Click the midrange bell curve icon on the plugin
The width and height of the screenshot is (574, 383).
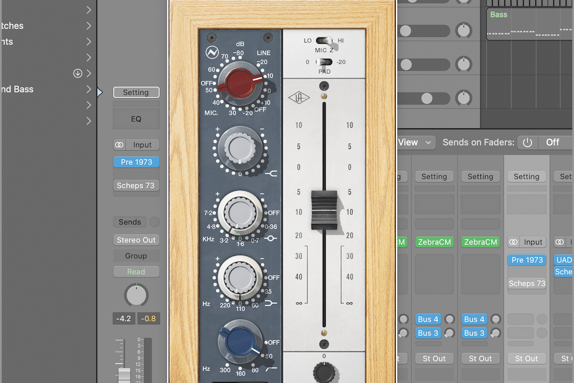click(271, 238)
